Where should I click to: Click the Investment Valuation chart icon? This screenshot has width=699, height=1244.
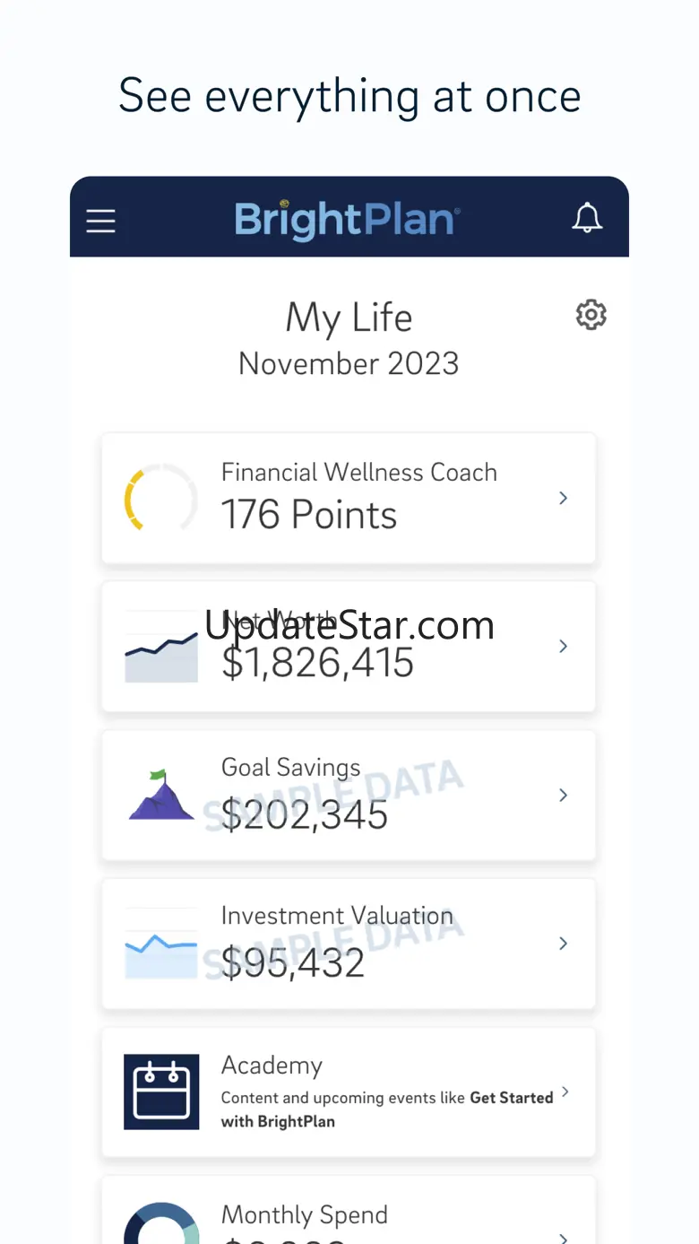[160, 944]
